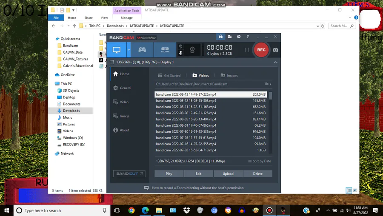Open the BANDICUT link button

[129, 174]
